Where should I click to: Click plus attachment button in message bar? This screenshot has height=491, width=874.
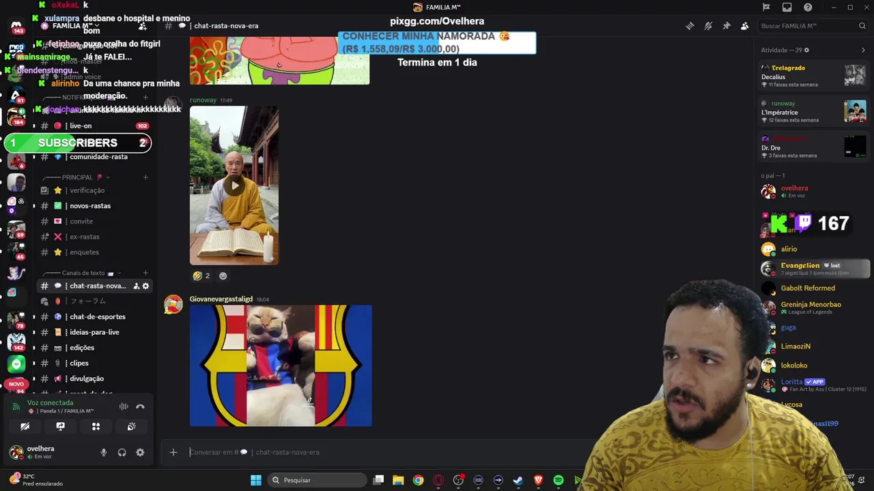tap(173, 452)
